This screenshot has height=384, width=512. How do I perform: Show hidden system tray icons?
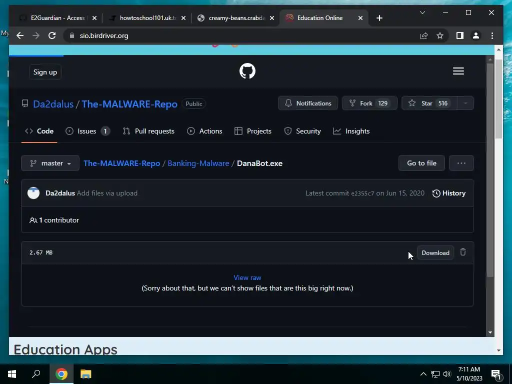tap(423, 374)
